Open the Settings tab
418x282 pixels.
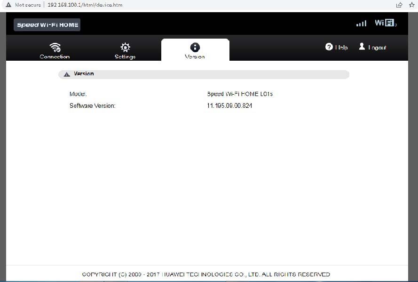125,50
